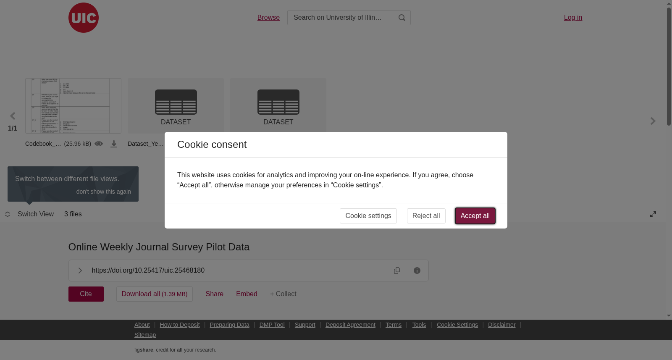672x360 pixels.
Task: Open the Browse link
Action: [268, 18]
